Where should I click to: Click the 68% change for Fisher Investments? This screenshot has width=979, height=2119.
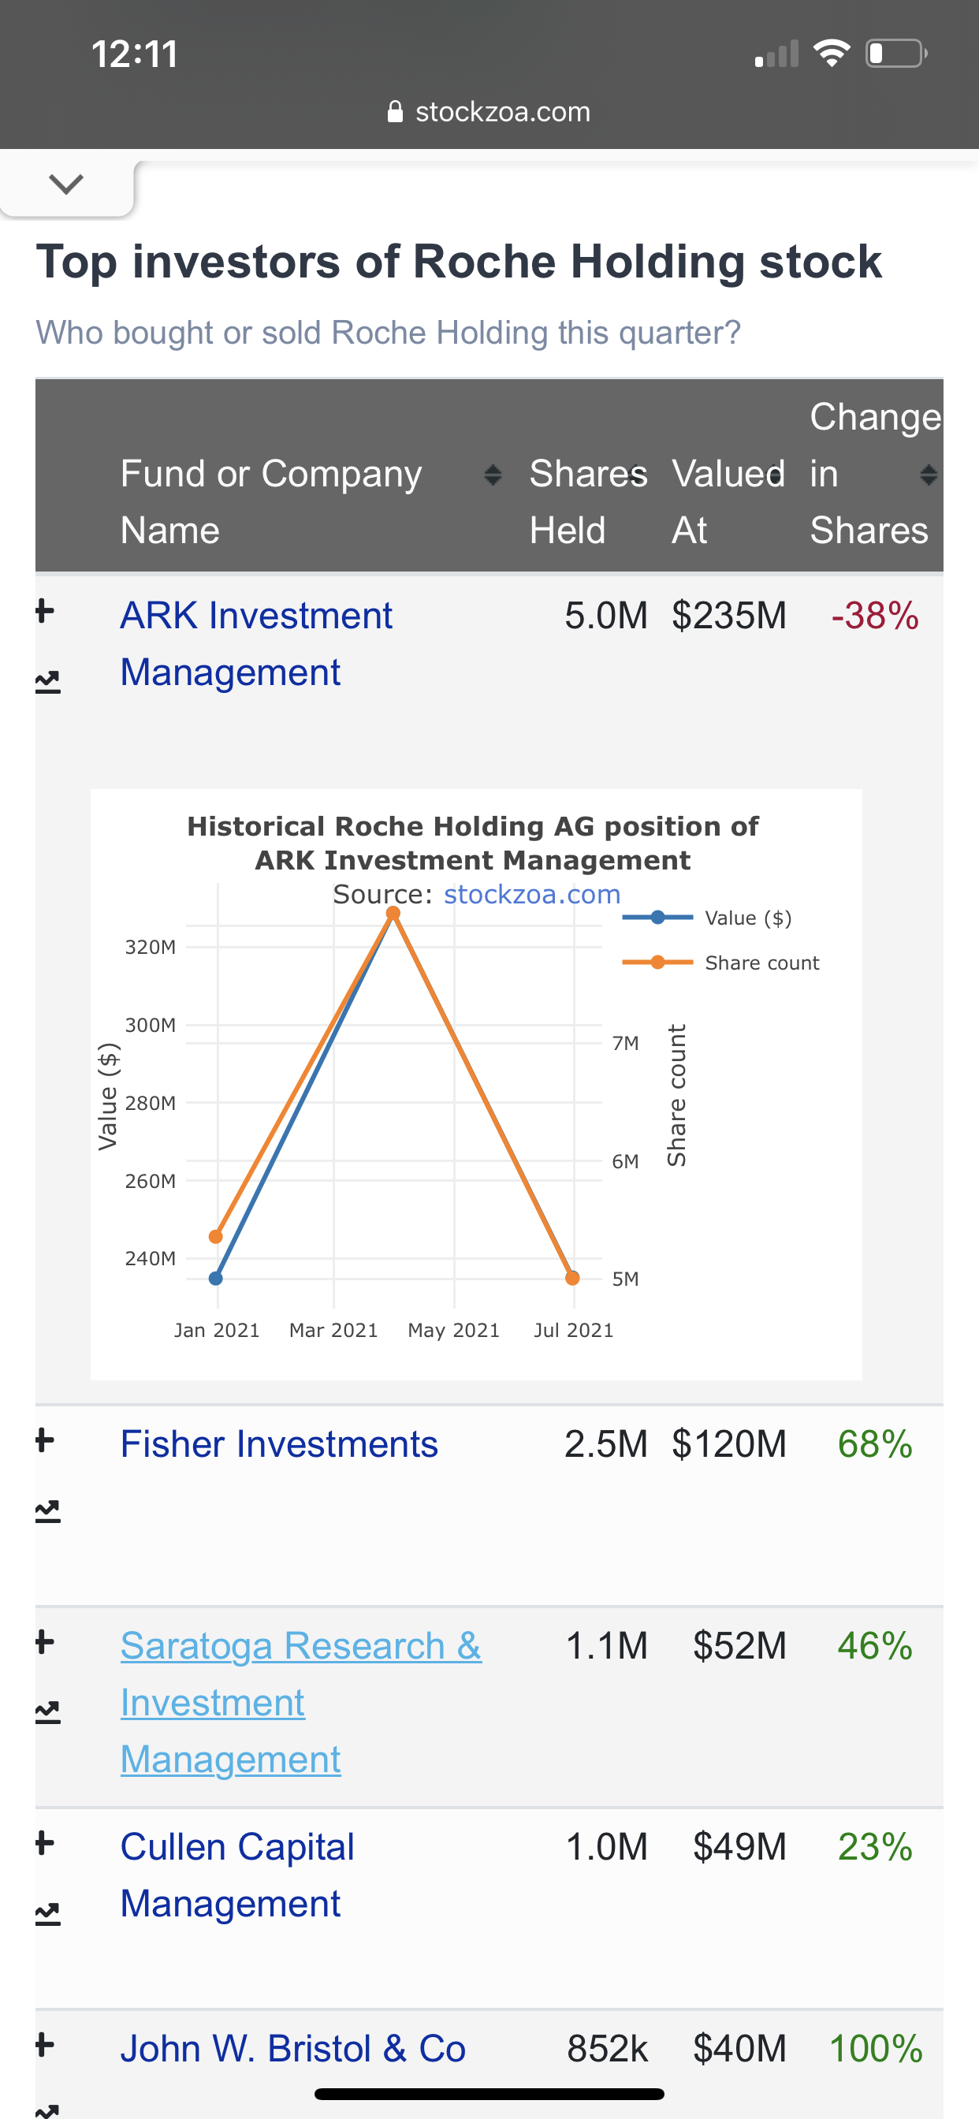875,1444
